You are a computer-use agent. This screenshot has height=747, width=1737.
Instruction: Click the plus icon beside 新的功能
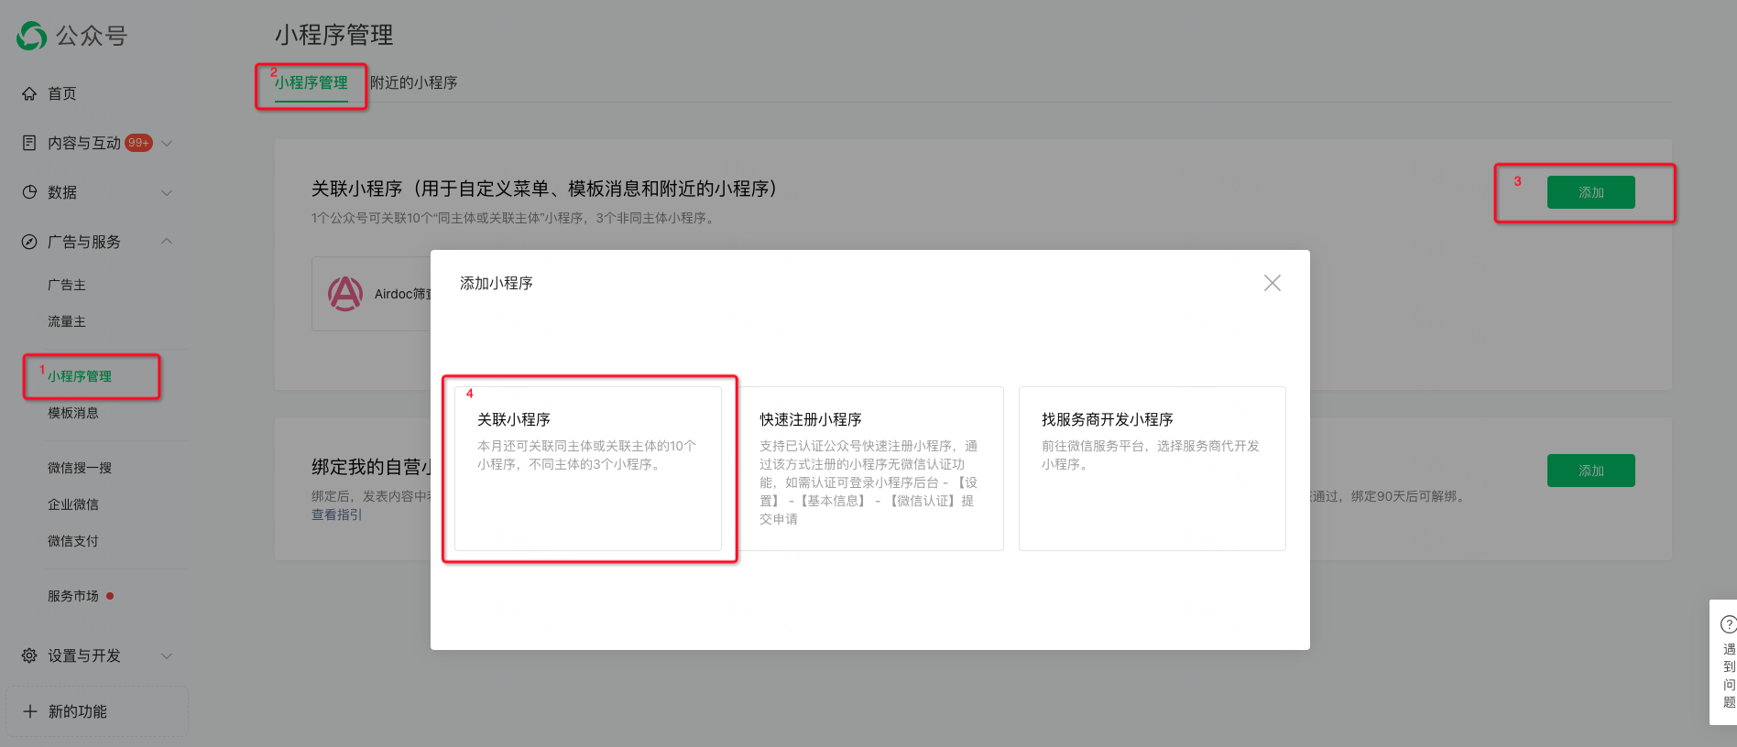click(30, 711)
